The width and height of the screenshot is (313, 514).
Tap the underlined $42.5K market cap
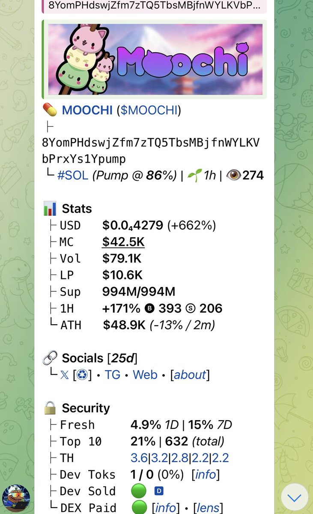[123, 242]
